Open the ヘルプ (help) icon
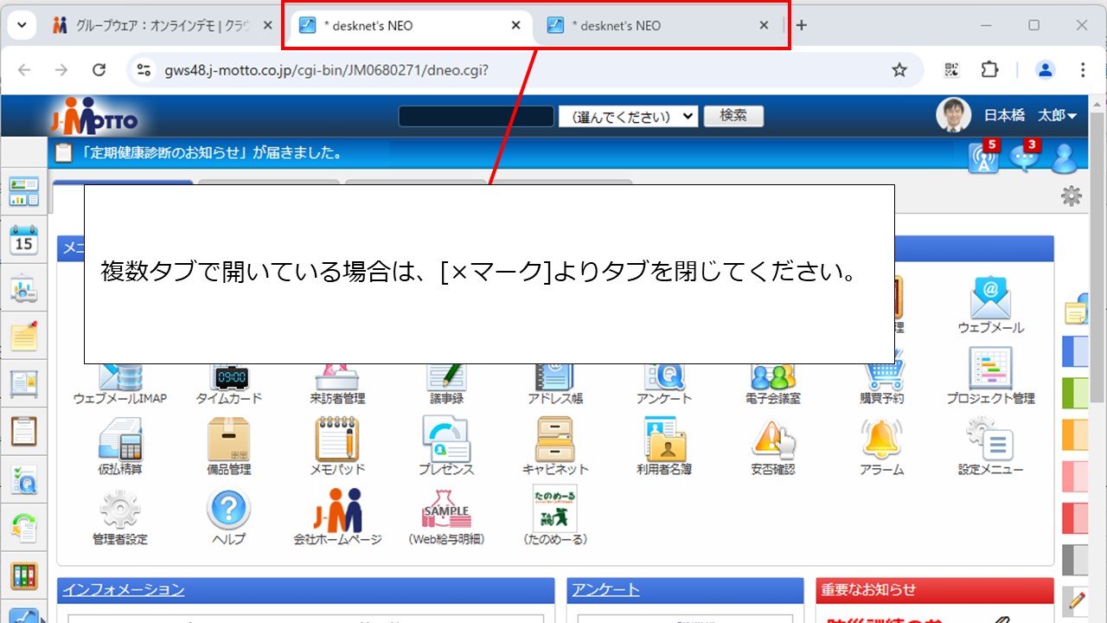The width and height of the screenshot is (1107, 623). pyautogui.click(x=227, y=506)
